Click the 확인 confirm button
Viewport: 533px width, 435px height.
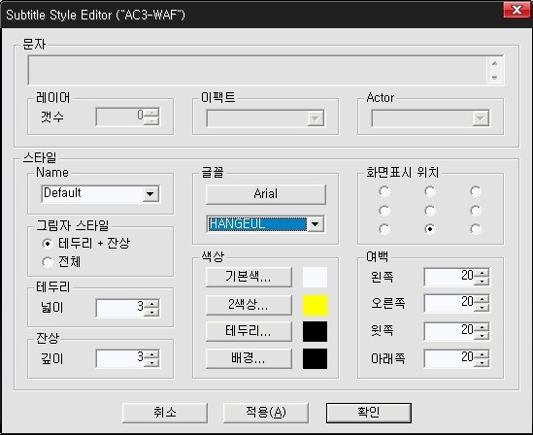pyautogui.click(x=369, y=413)
